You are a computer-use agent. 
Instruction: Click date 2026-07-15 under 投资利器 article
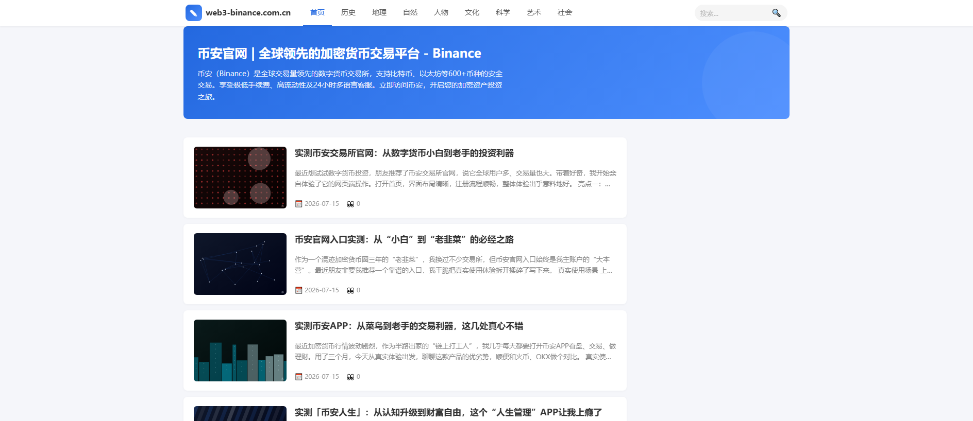322,204
